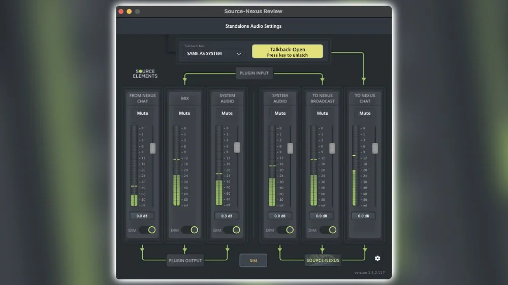Click the From Nexus Chat channel label
The width and height of the screenshot is (508, 285).
(x=142, y=98)
